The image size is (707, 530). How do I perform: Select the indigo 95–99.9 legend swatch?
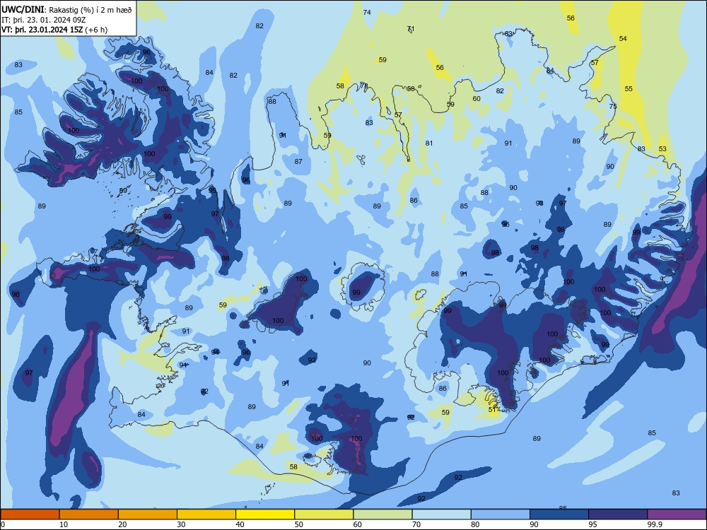[618, 514]
